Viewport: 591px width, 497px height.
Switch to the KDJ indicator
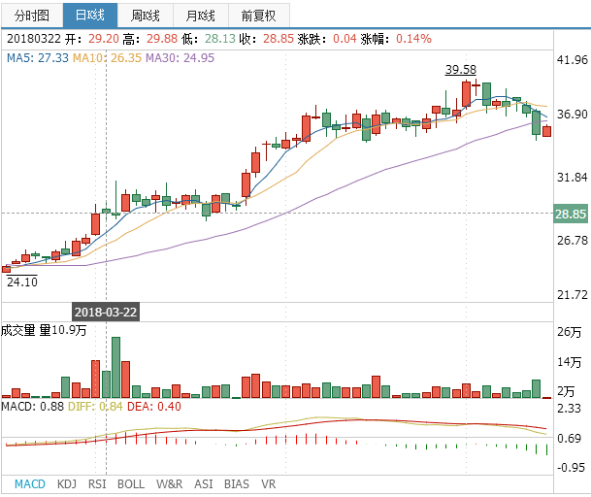click(67, 483)
